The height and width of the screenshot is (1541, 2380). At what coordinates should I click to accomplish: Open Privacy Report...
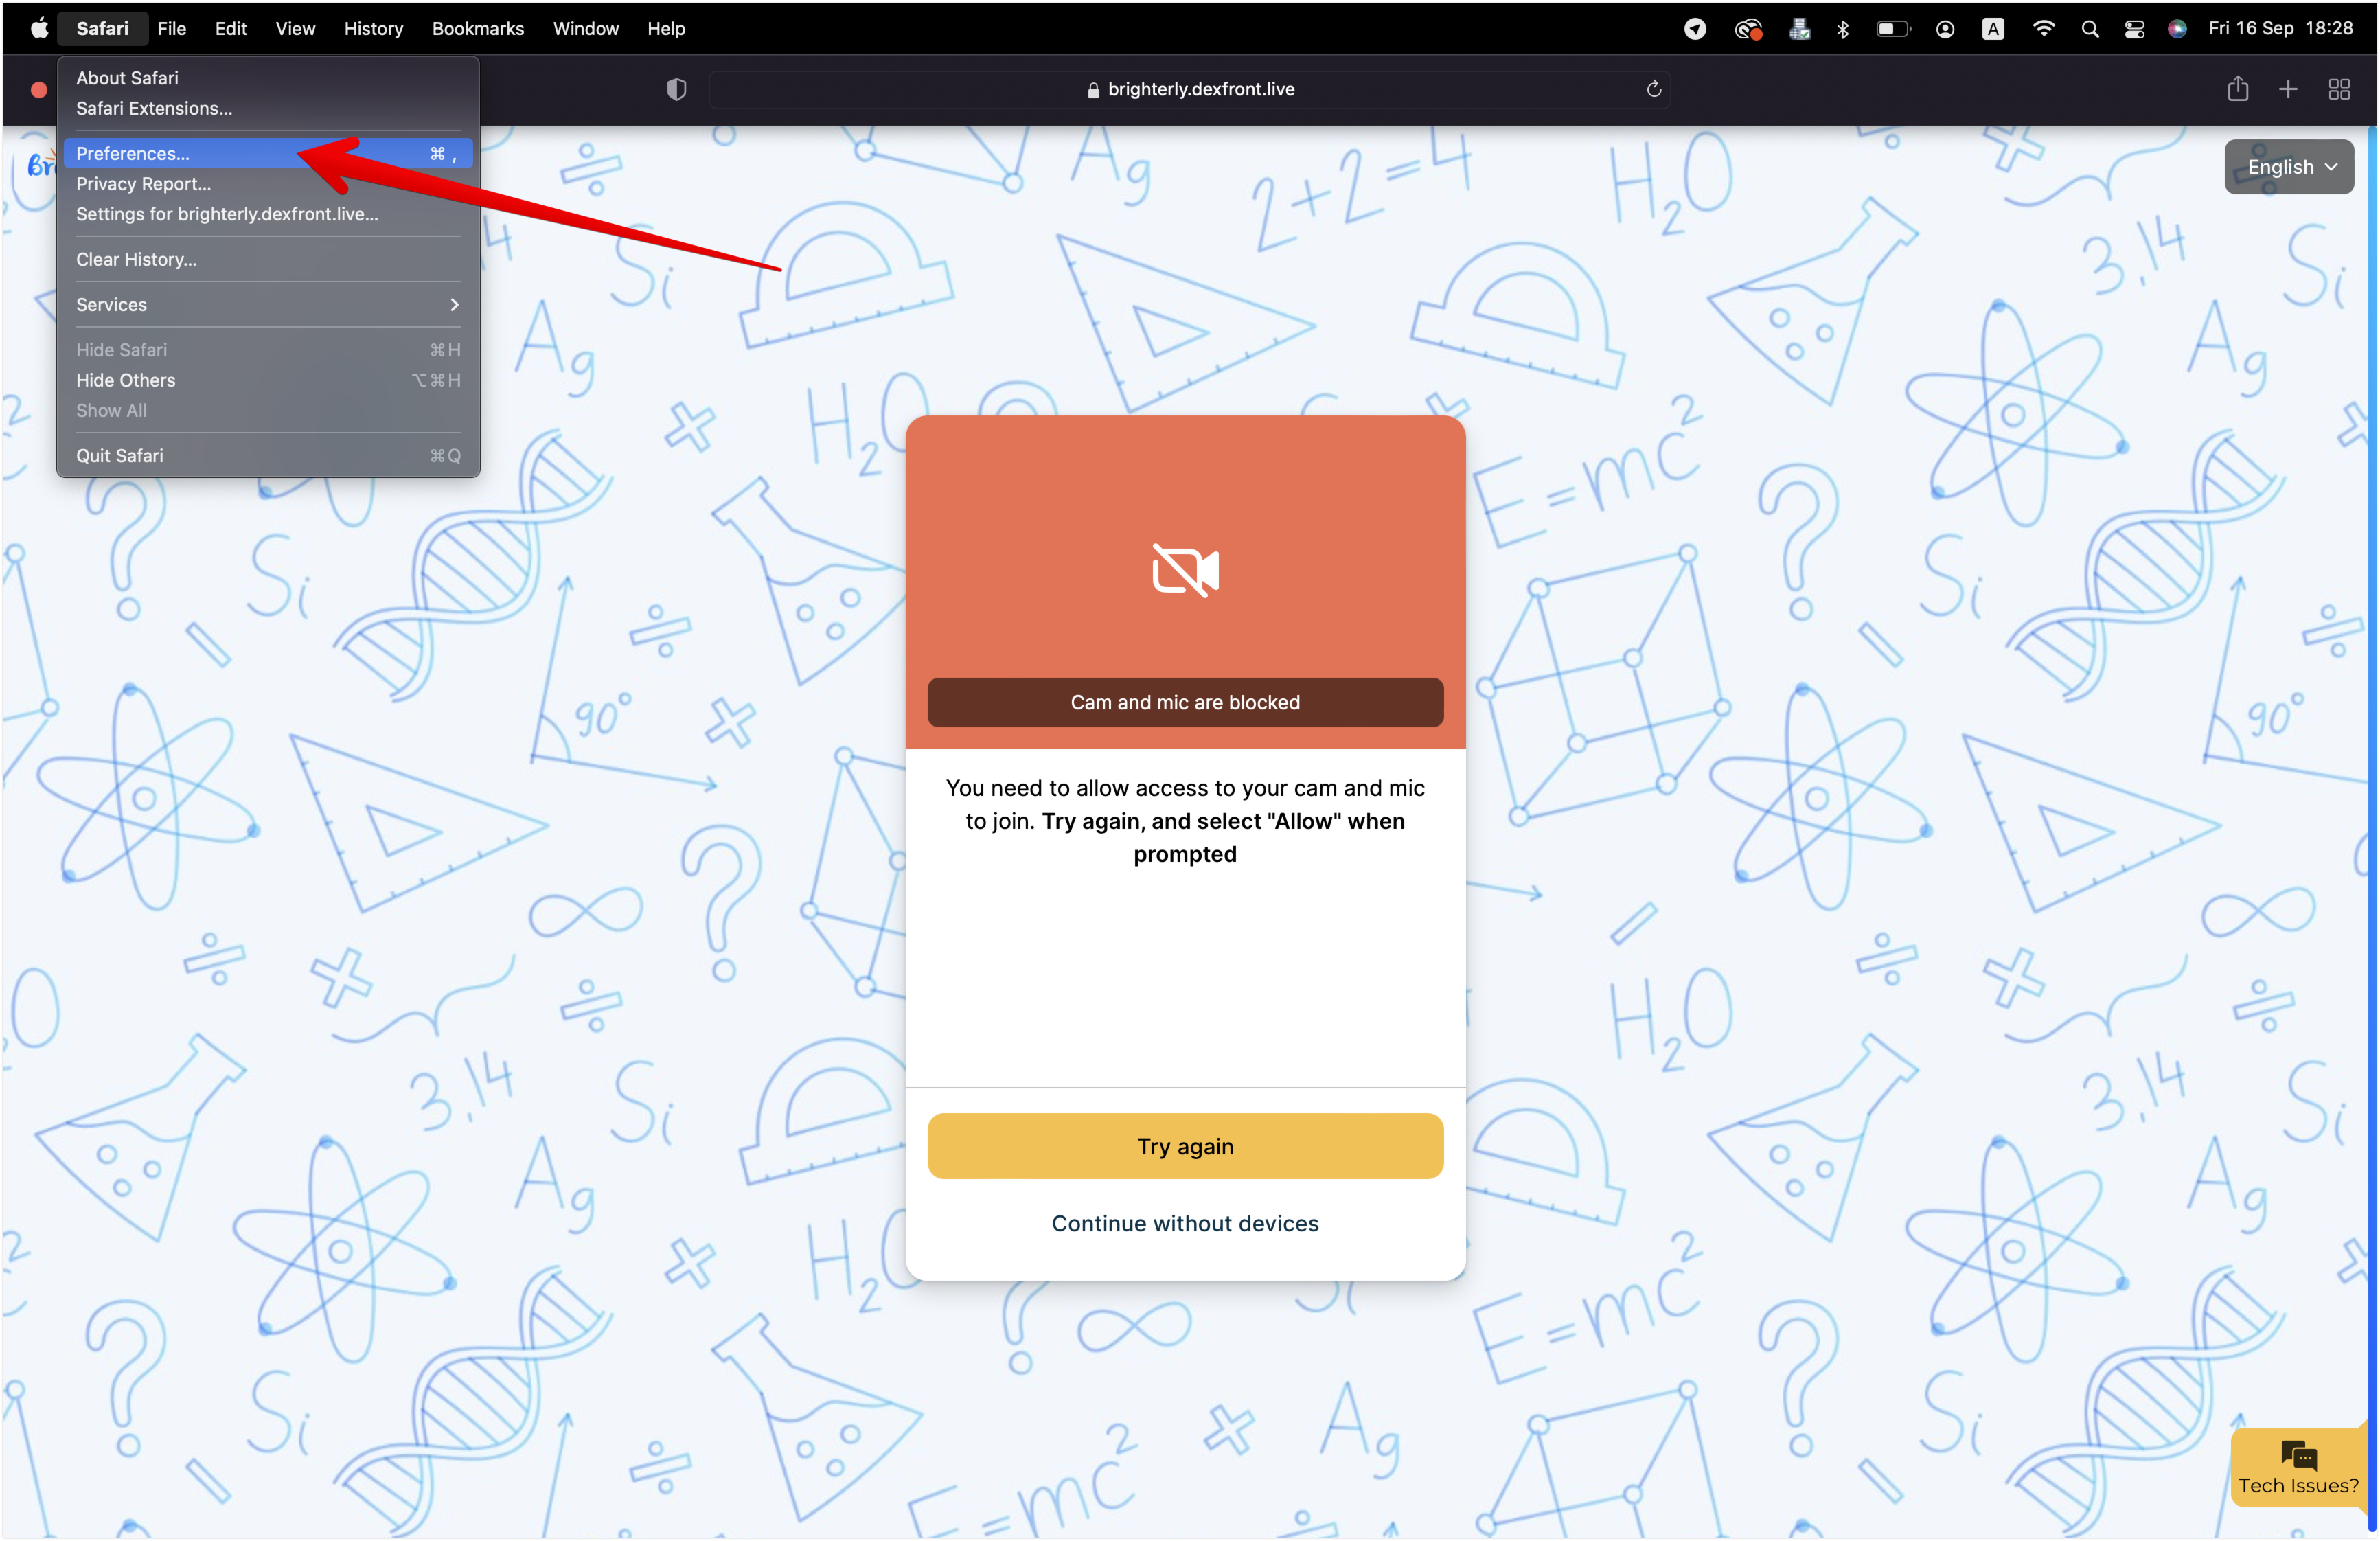pyautogui.click(x=268, y=183)
